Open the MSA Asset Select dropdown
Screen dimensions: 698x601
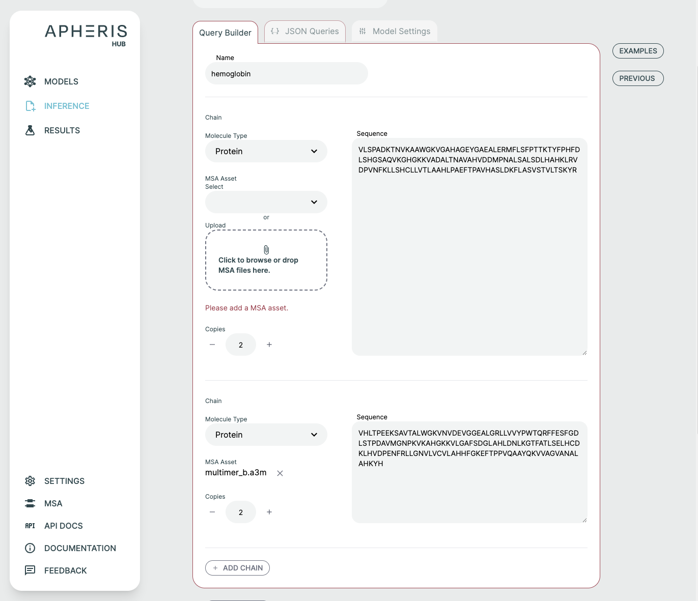click(x=266, y=202)
